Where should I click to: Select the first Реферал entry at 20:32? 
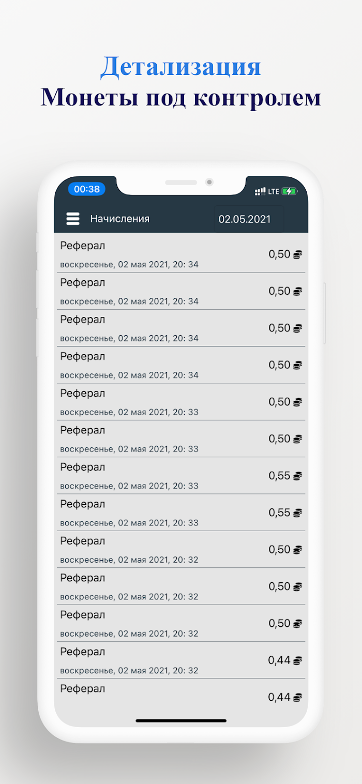pos(180,550)
